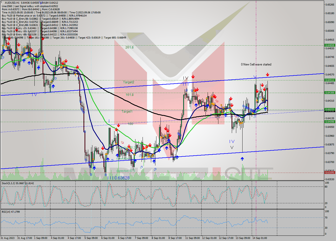The width and height of the screenshot is (336, 241).
Task: Select the 'Line:2560 | Last Signal' info line
Action: click(30, 6)
